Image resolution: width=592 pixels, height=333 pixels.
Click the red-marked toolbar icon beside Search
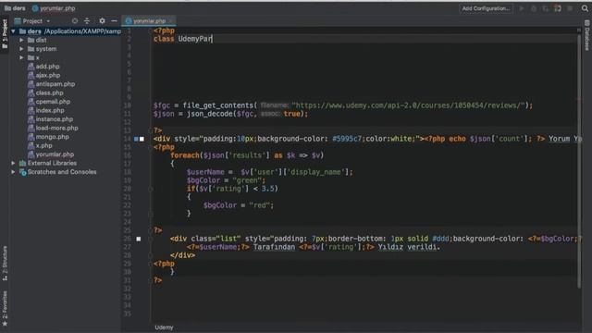(558, 8)
